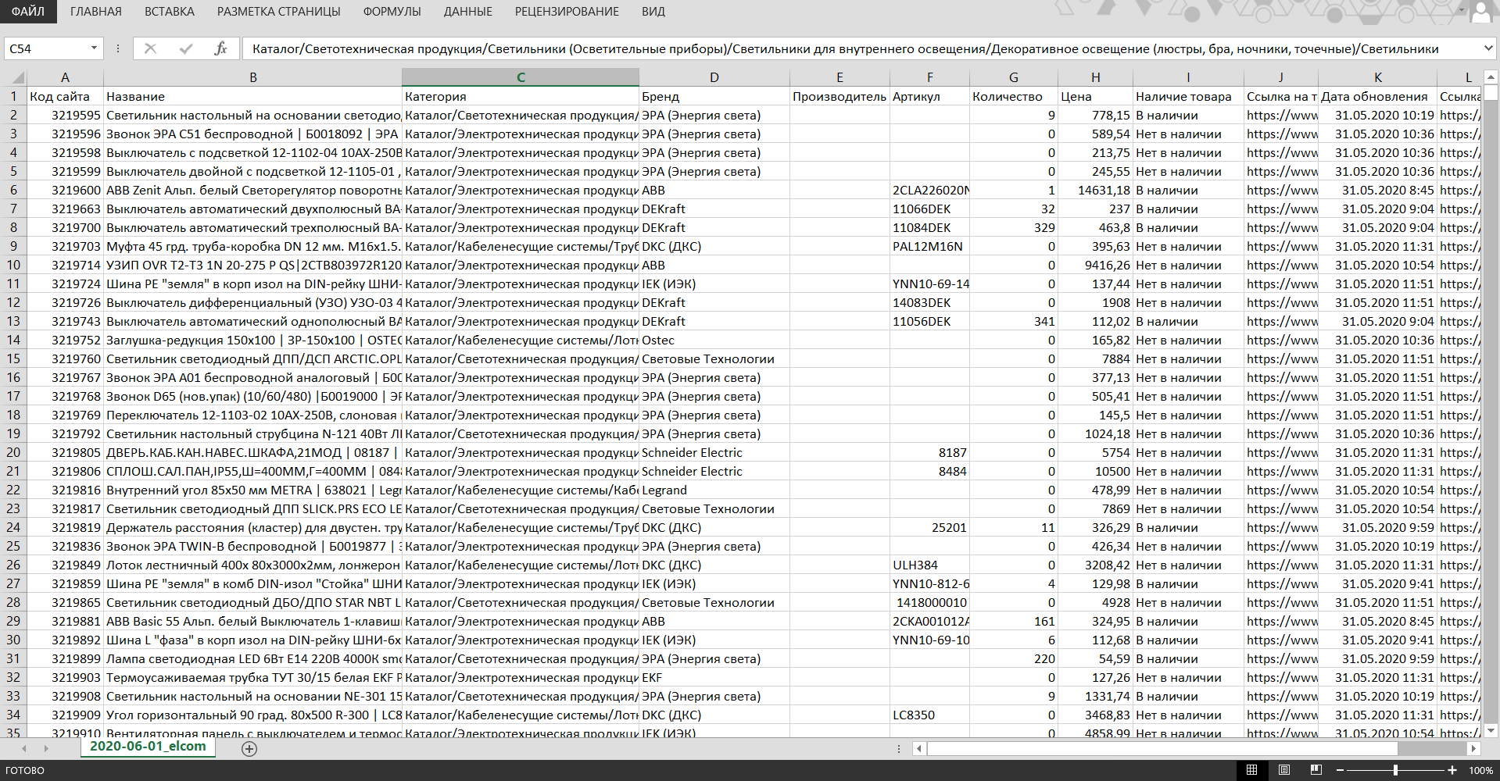
Task: Click the 'Наличие товара' header cell
Action: 1188,97
